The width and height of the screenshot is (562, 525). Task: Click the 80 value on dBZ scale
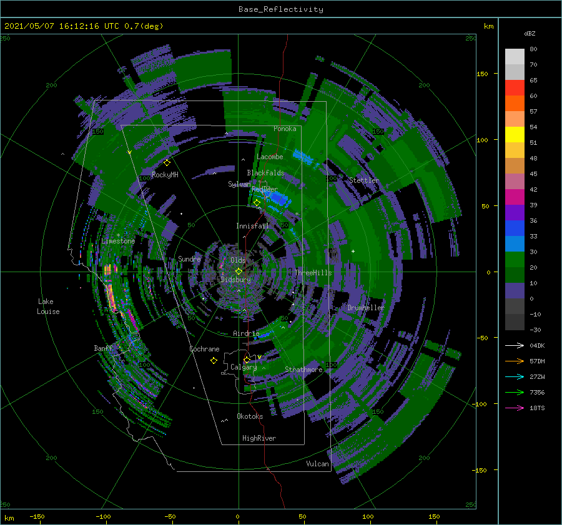click(533, 49)
